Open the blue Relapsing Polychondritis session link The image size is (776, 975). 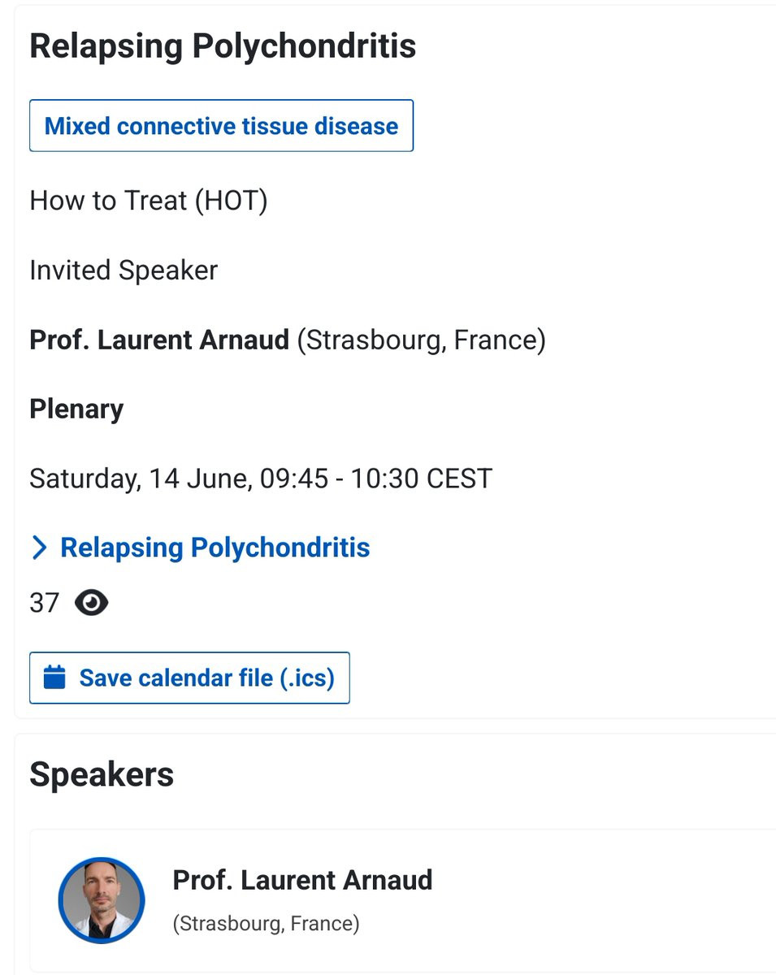[215, 548]
